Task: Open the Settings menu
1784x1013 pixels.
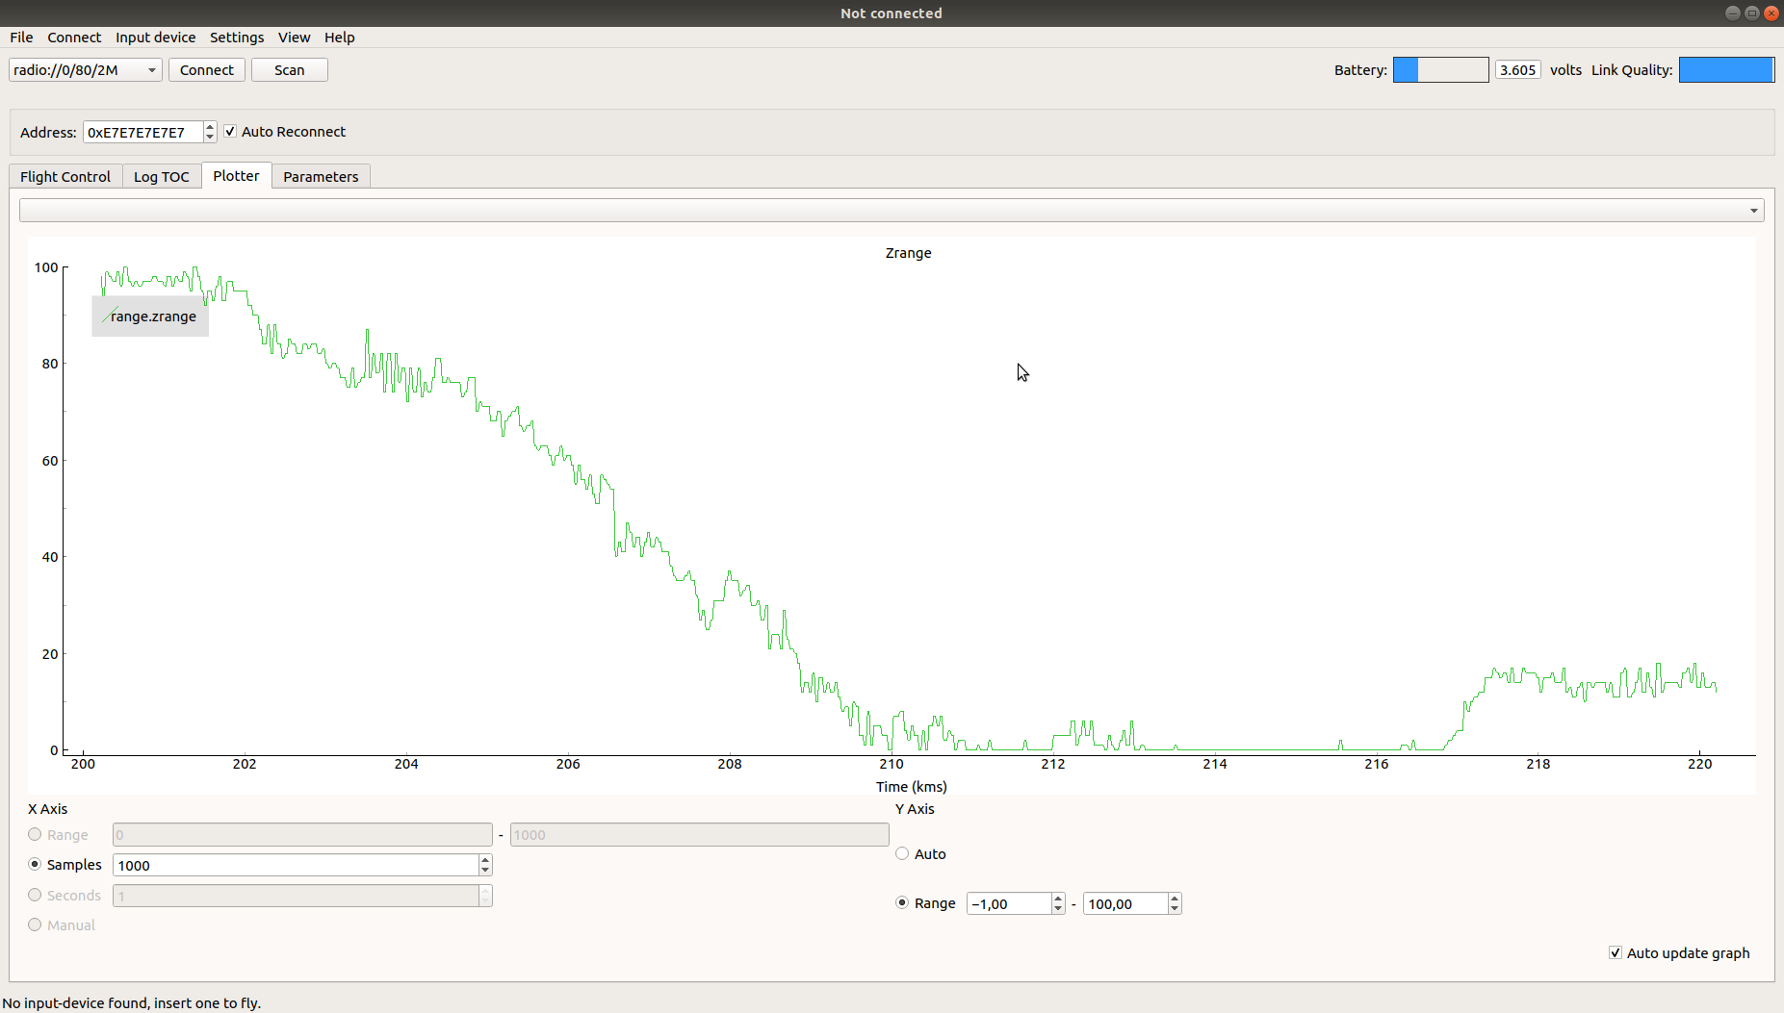Action: [x=237, y=38]
